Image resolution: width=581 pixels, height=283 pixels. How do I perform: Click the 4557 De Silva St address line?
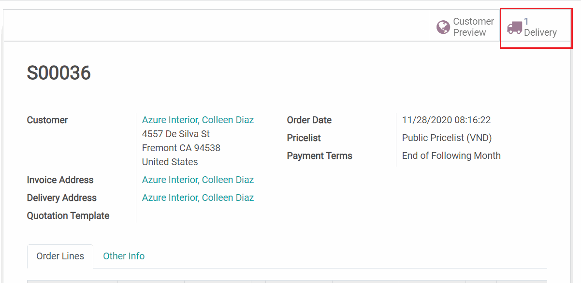pos(176,134)
